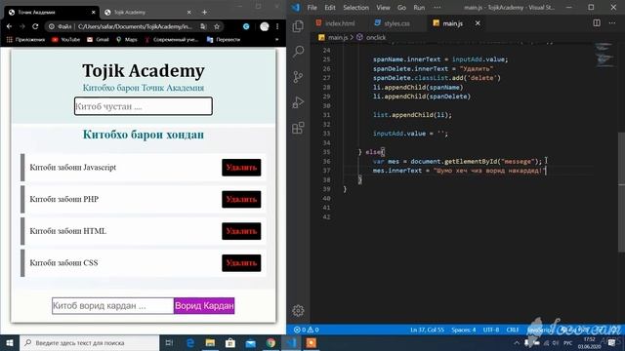The height and width of the screenshot is (351, 625).
Task: Click Ворид Кардан add button
Action: click(204, 305)
